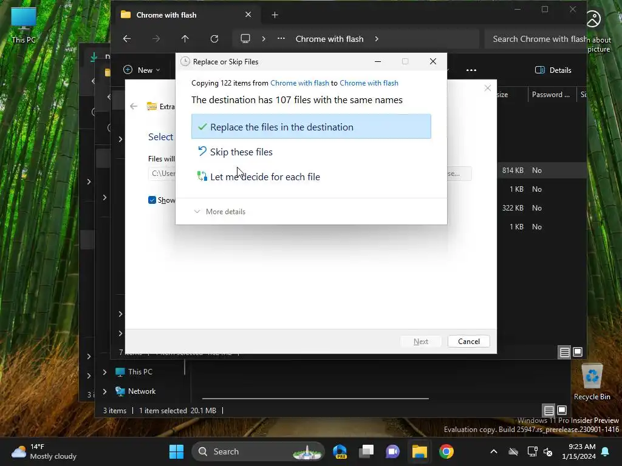Sort by Password column header

552,94
